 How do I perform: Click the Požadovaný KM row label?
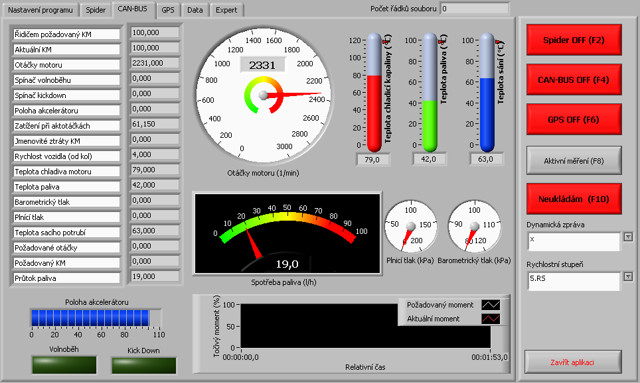[66, 263]
